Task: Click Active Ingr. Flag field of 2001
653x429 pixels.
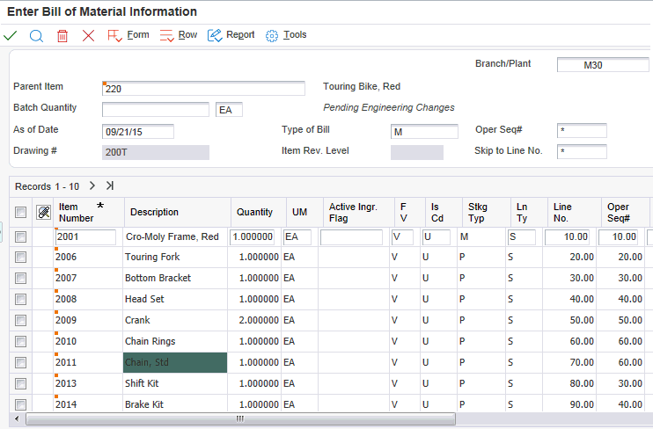Action: (351, 237)
